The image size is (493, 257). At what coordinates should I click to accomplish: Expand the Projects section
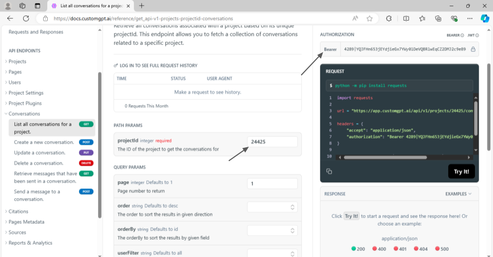17,61
